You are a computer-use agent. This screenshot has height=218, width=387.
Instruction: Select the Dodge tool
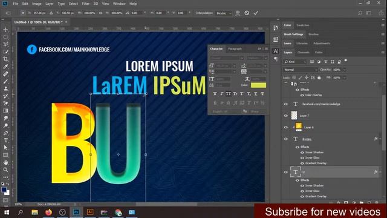click(x=5, y=125)
